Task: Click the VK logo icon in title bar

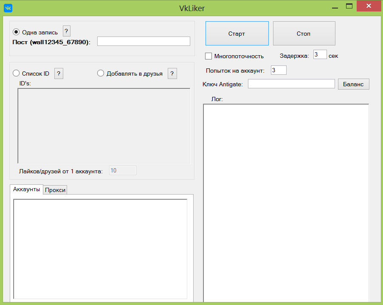Action: point(8,8)
